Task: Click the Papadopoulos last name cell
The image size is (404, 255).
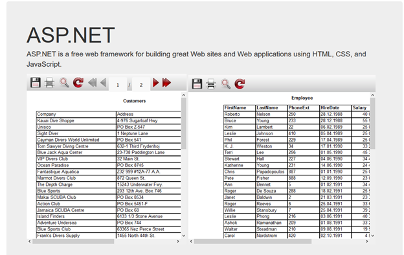Action: (271, 172)
